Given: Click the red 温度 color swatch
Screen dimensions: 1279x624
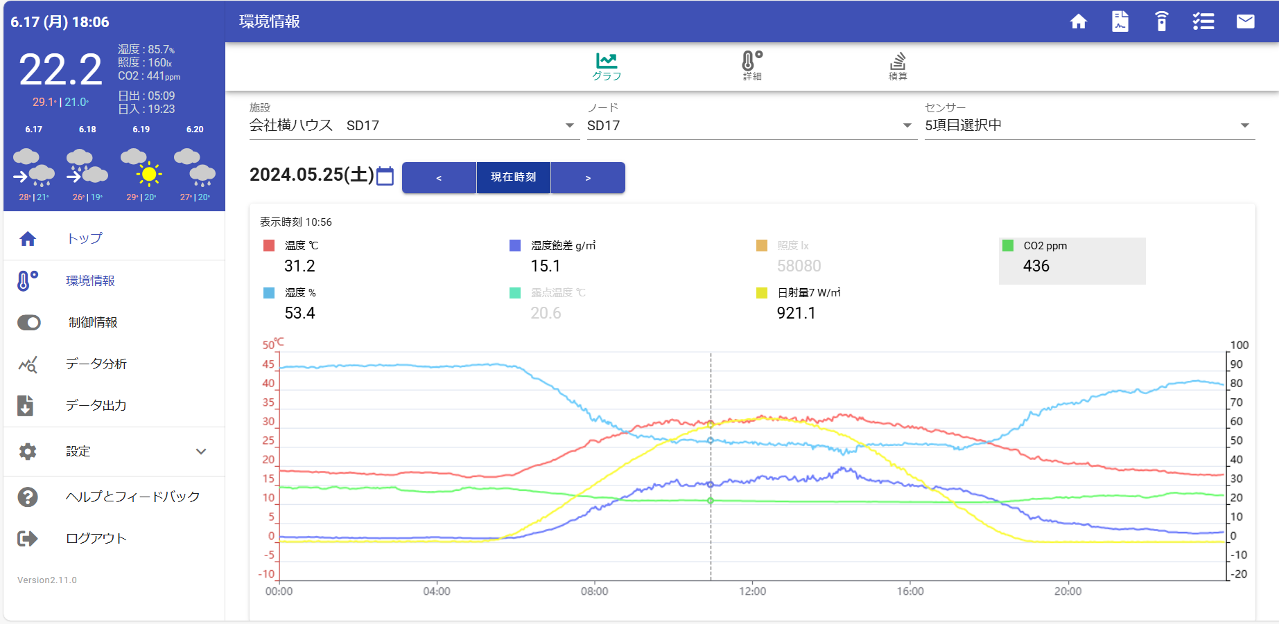Looking at the screenshot, I should [x=269, y=245].
